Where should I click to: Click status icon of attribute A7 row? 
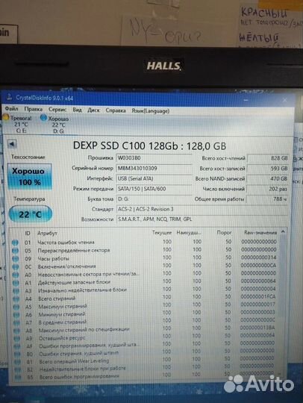(x=16, y=322)
